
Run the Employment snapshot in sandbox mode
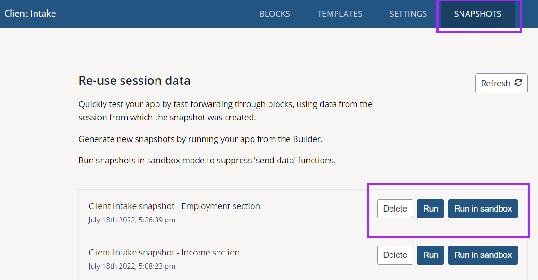[483, 208]
